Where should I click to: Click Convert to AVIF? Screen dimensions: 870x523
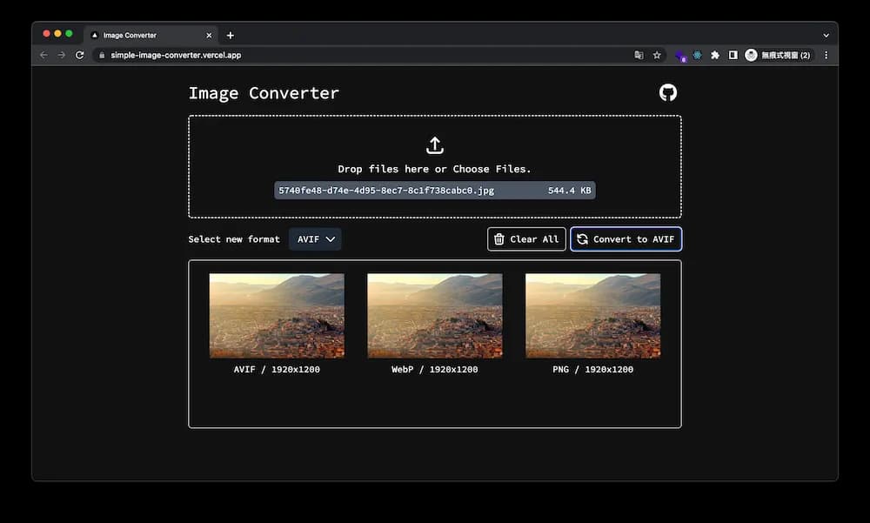626,238
